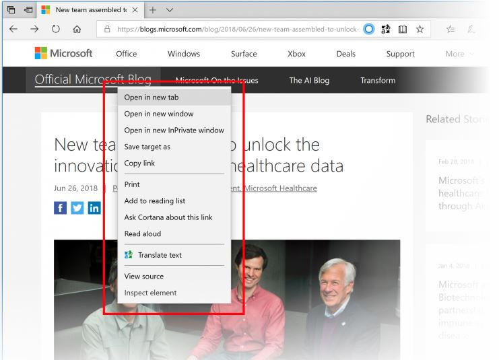This screenshot has width=499, height=360.
Task: Share article on Twitter icon
Action: (x=77, y=208)
